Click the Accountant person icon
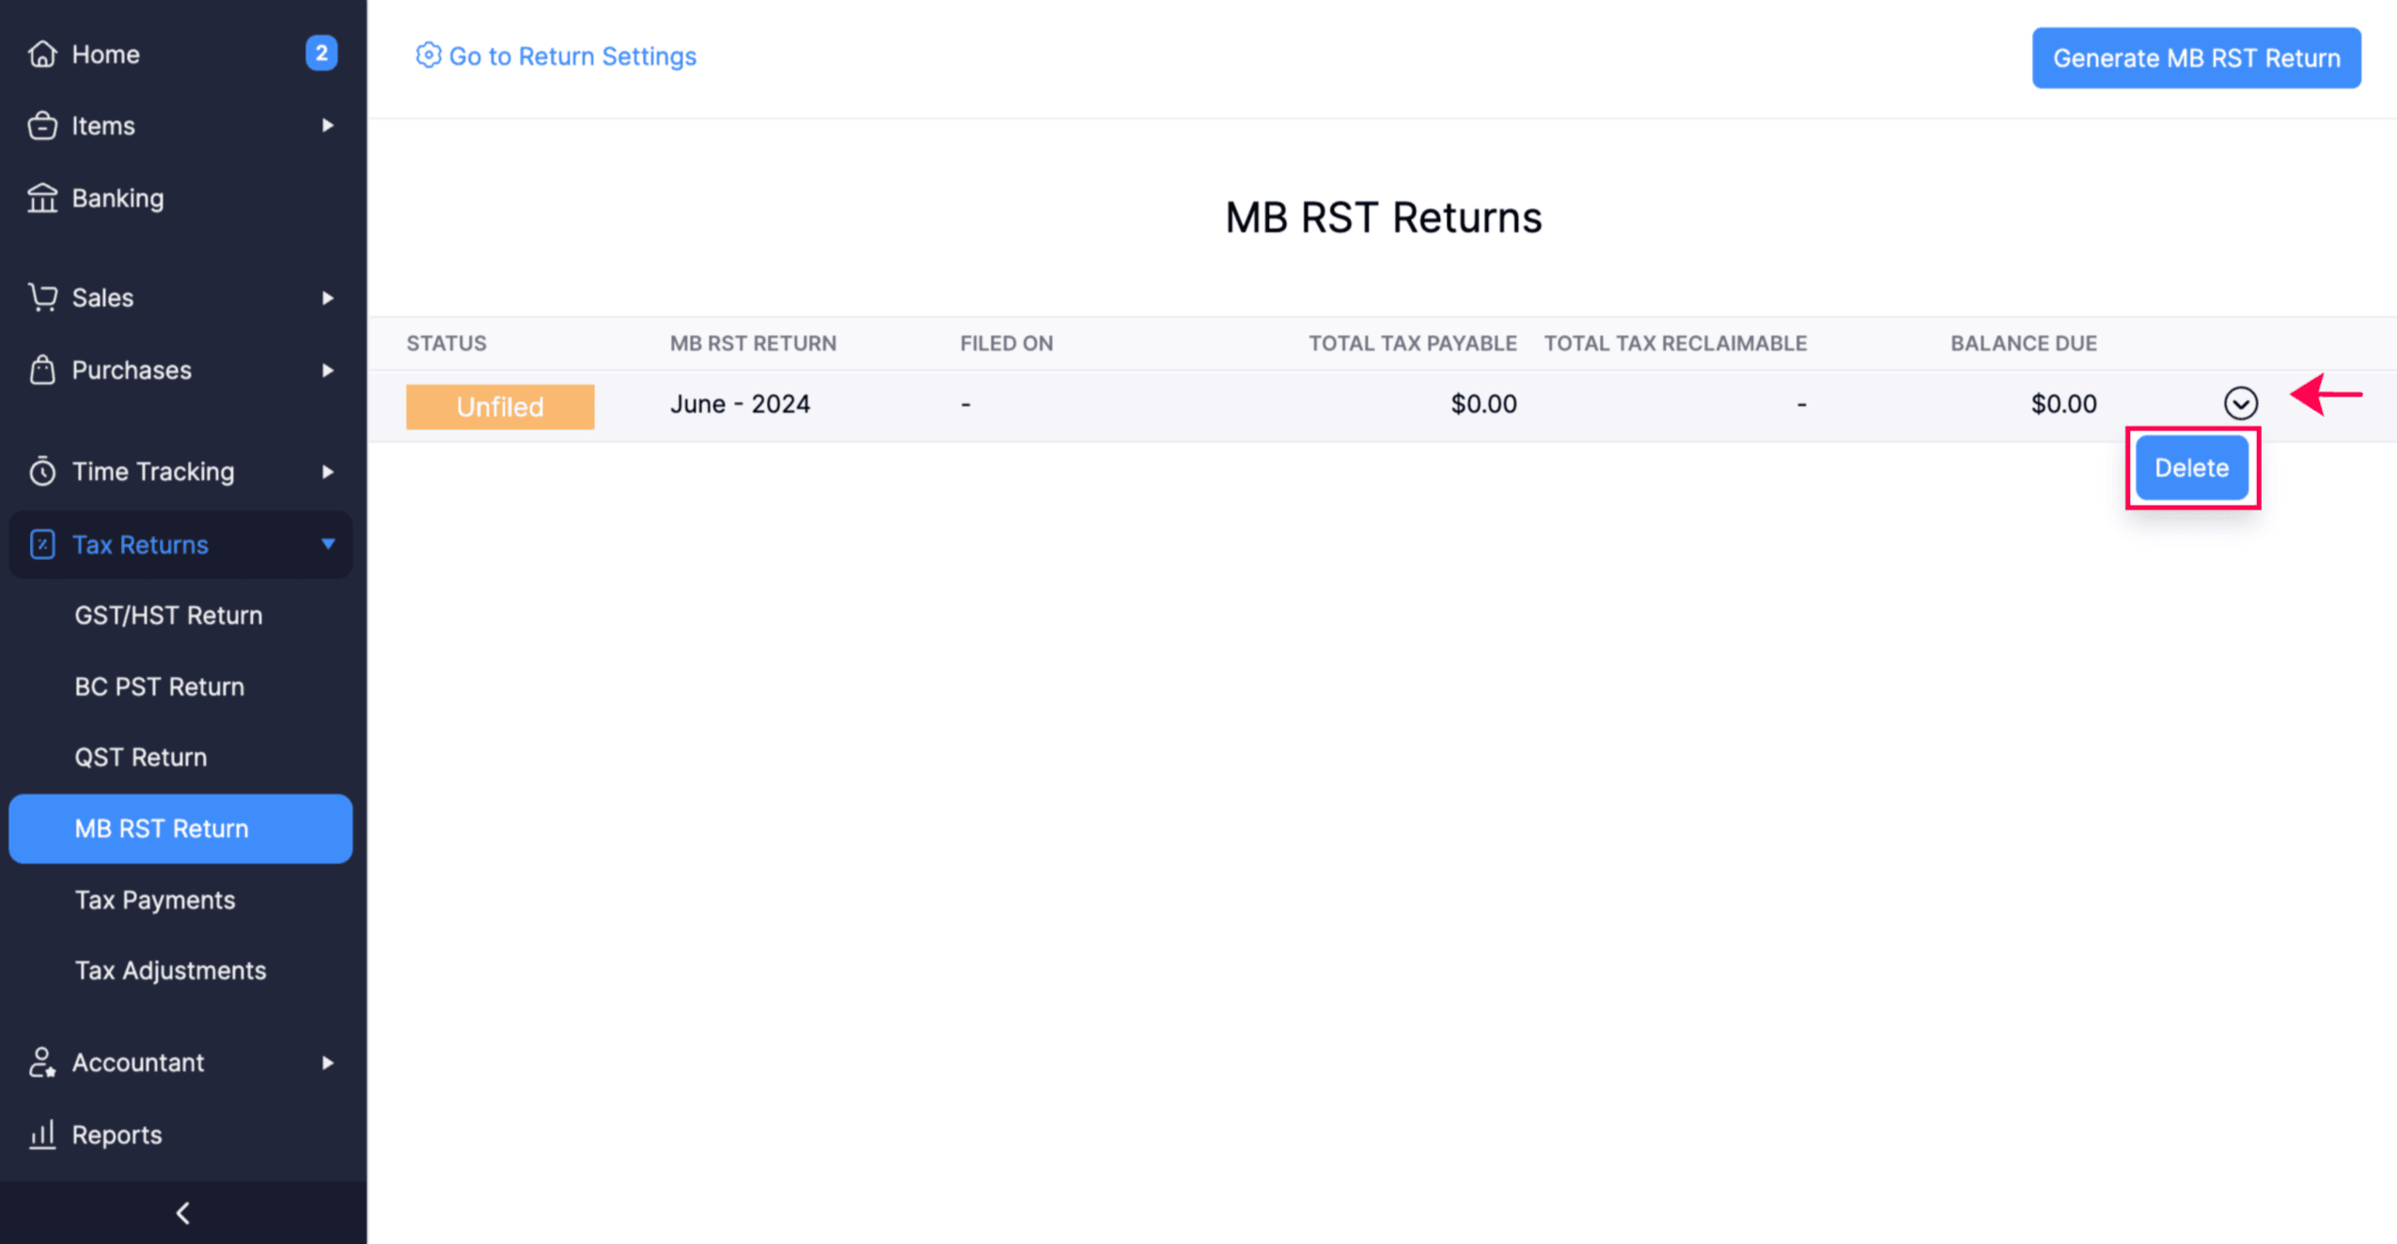 coord(42,1063)
